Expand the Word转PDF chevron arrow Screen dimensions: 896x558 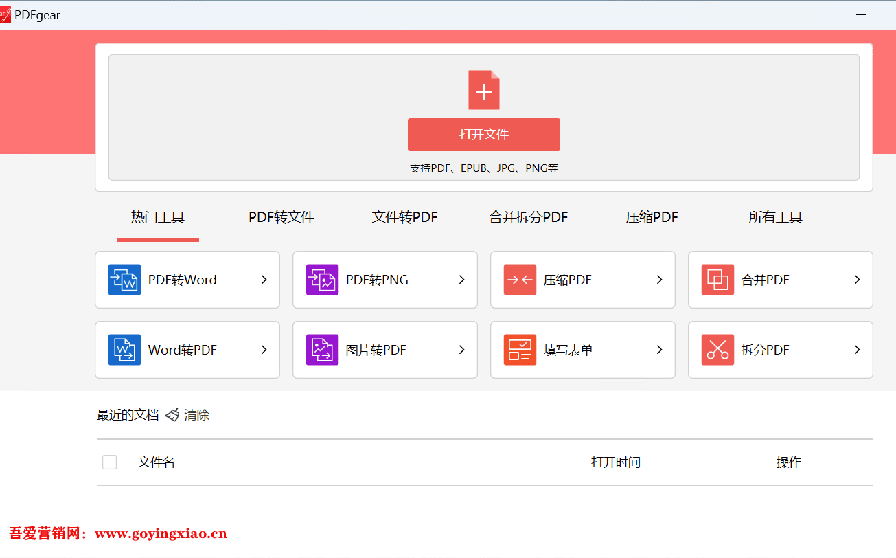click(x=264, y=350)
